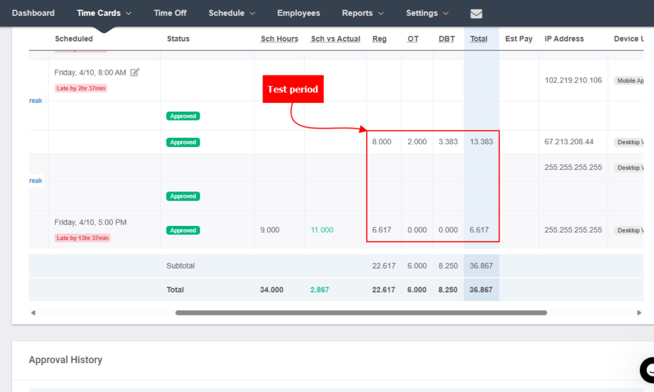Select the 3.383 DBT value

[x=448, y=142]
